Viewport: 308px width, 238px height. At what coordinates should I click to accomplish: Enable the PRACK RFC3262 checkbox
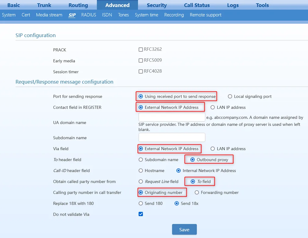point(141,50)
